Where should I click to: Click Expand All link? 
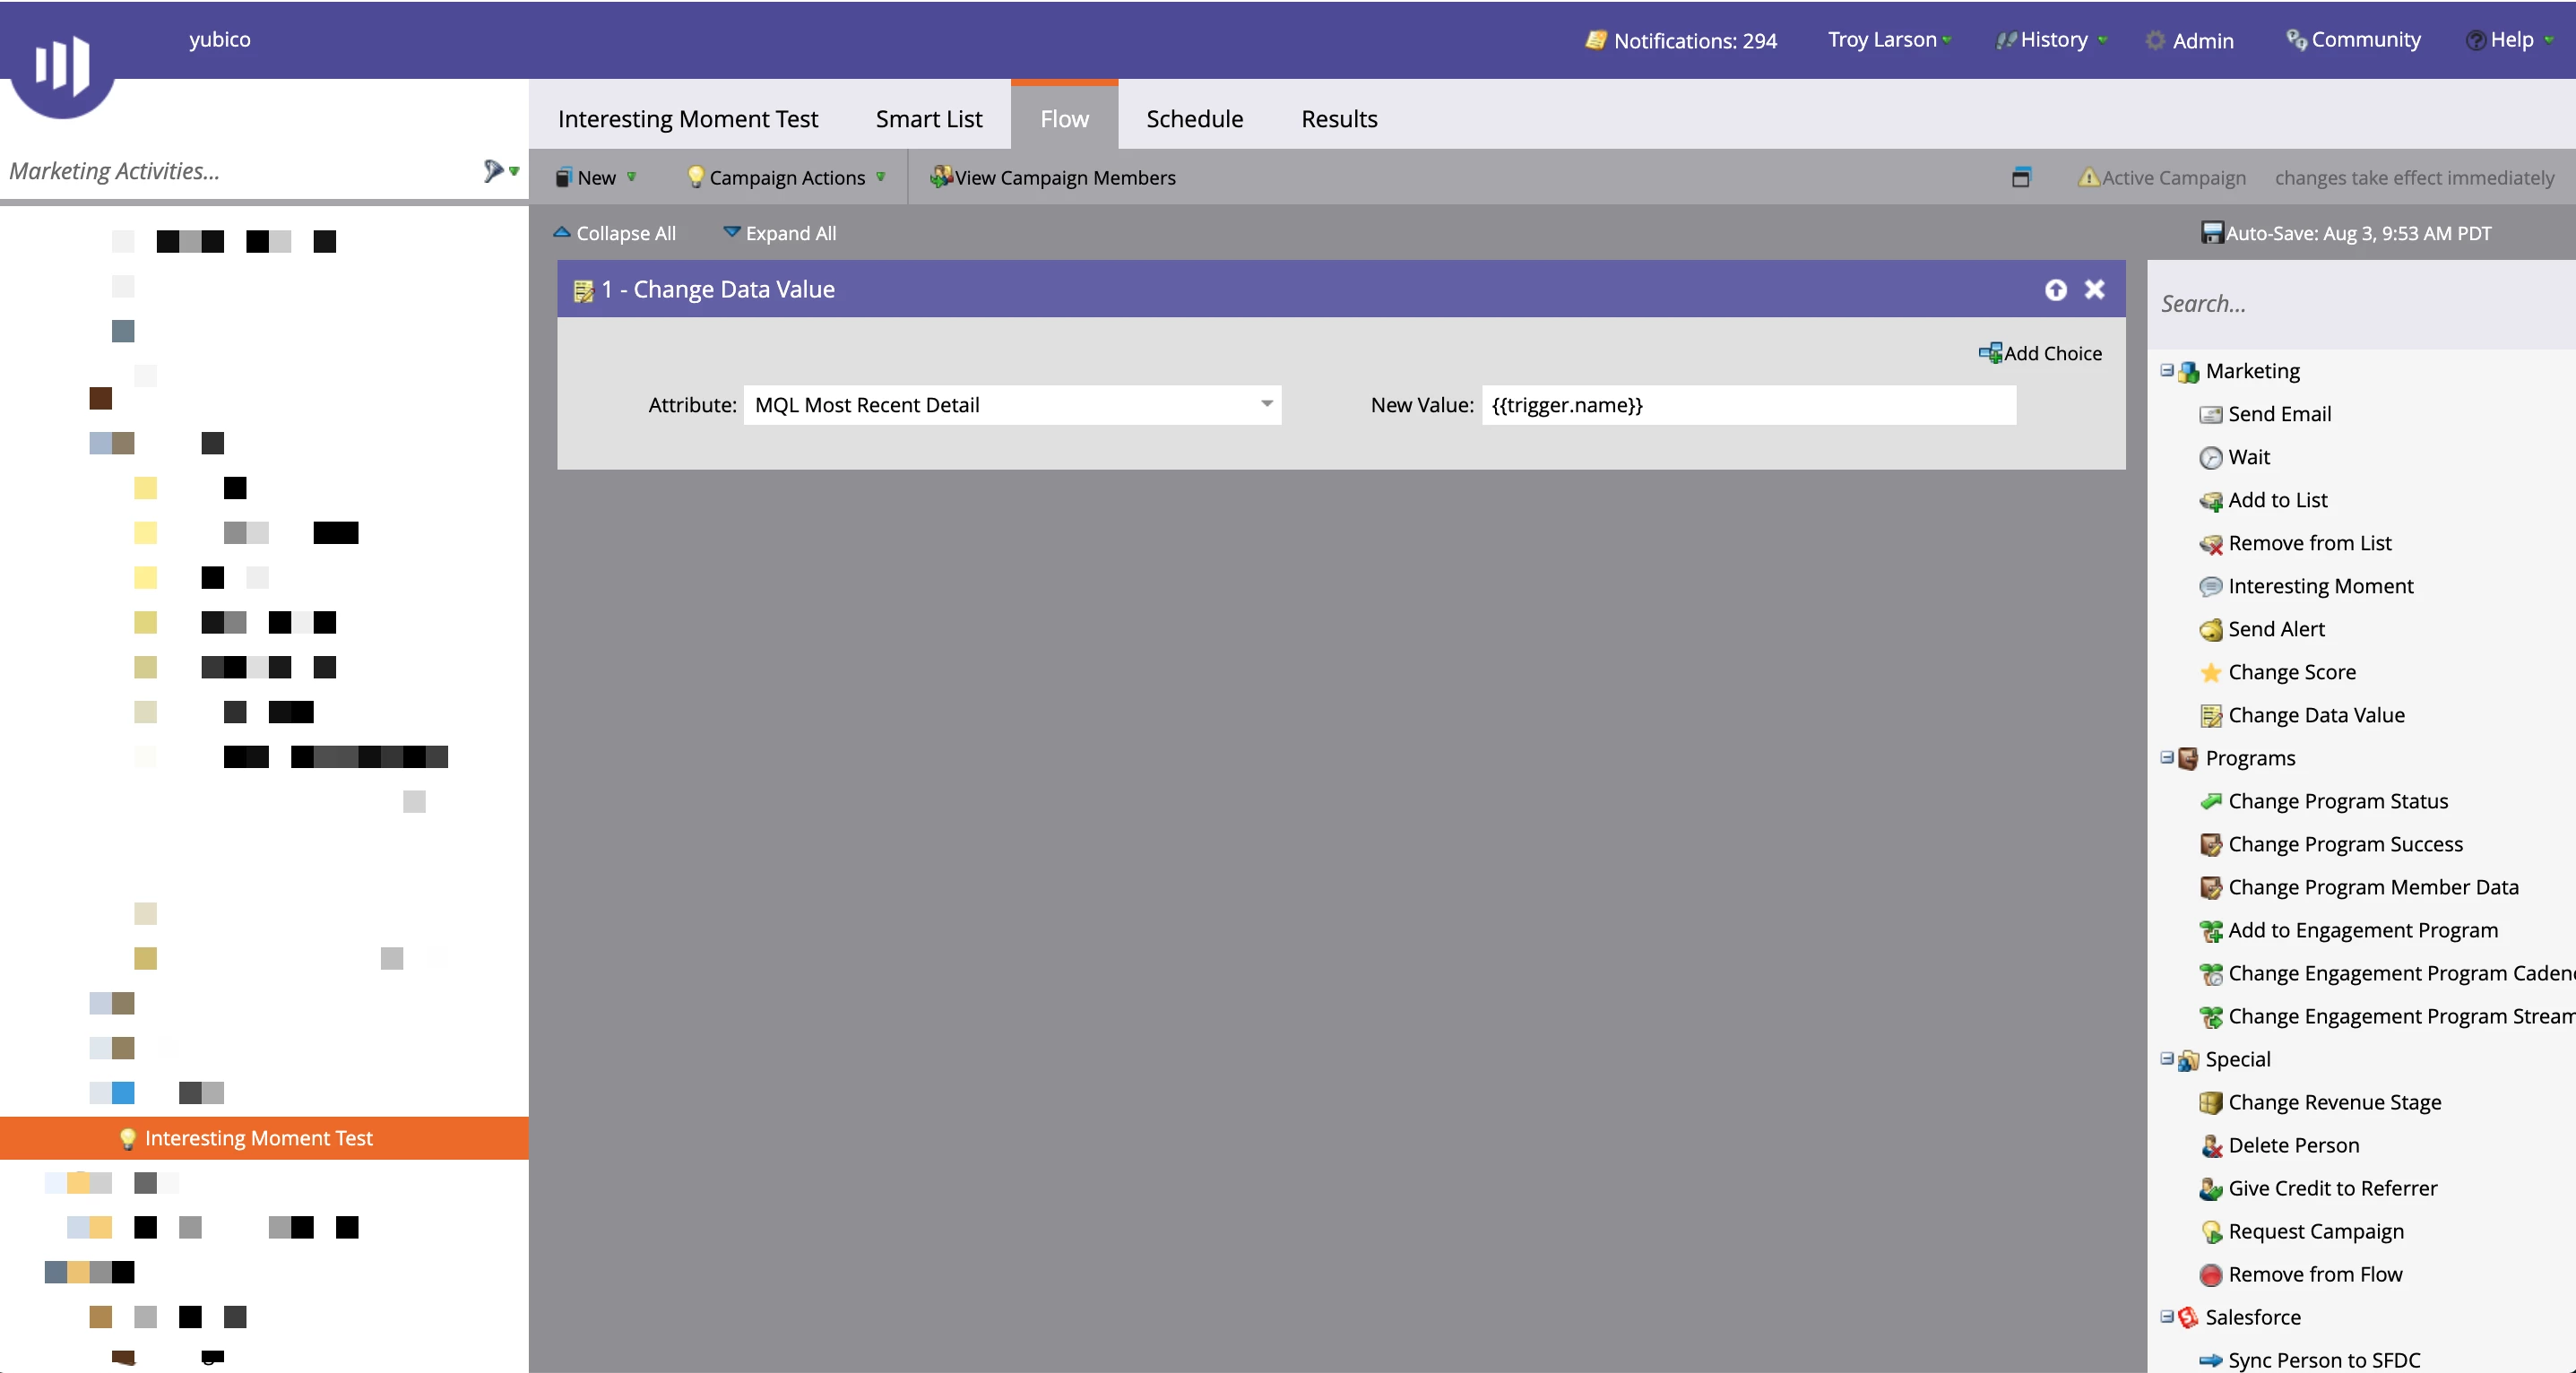point(780,233)
